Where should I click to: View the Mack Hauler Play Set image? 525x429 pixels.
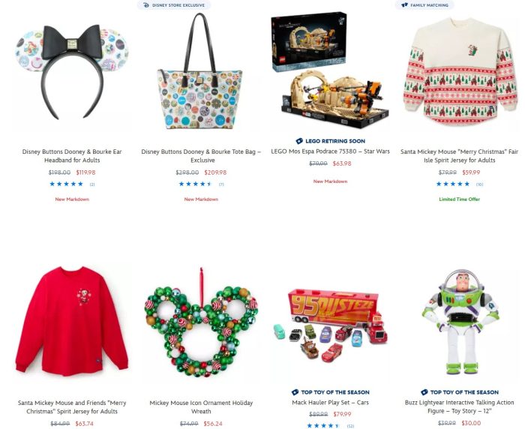pyautogui.click(x=330, y=325)
